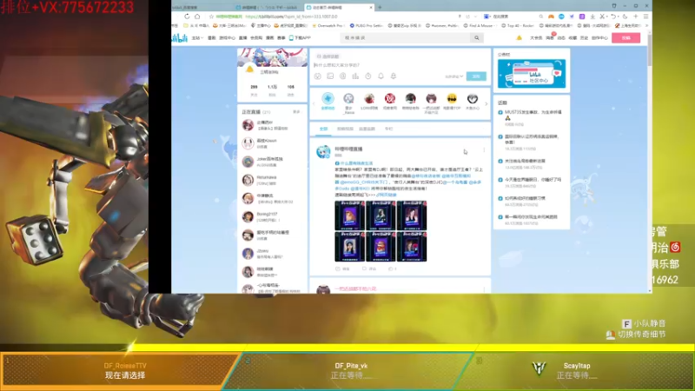Open browser downloads icon
The image size is (695, 391).
click(x=592, y=17)
